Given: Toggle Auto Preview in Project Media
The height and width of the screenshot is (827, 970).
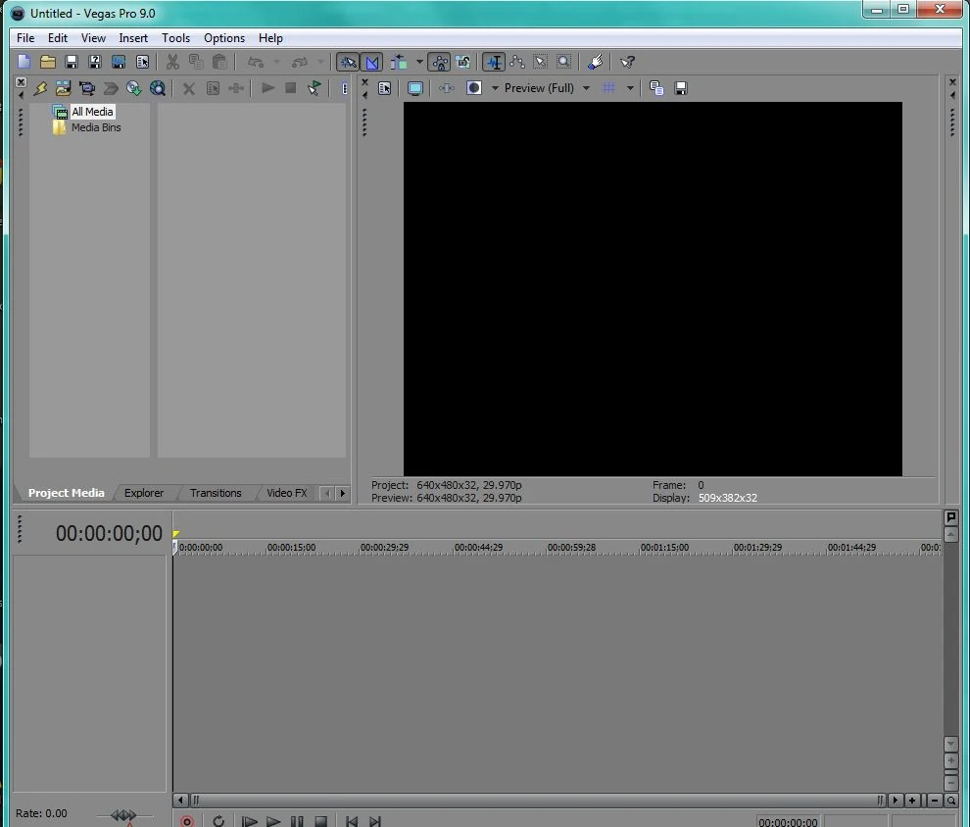Looking at the screenshot, I should click(x=315, y=88).
